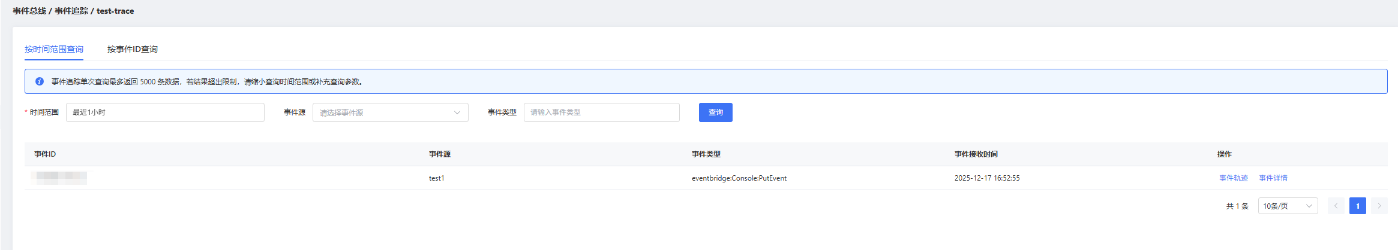Focus the 事件类型 input field
This screenshot has width=1398, height=250.
click(601, 112)
